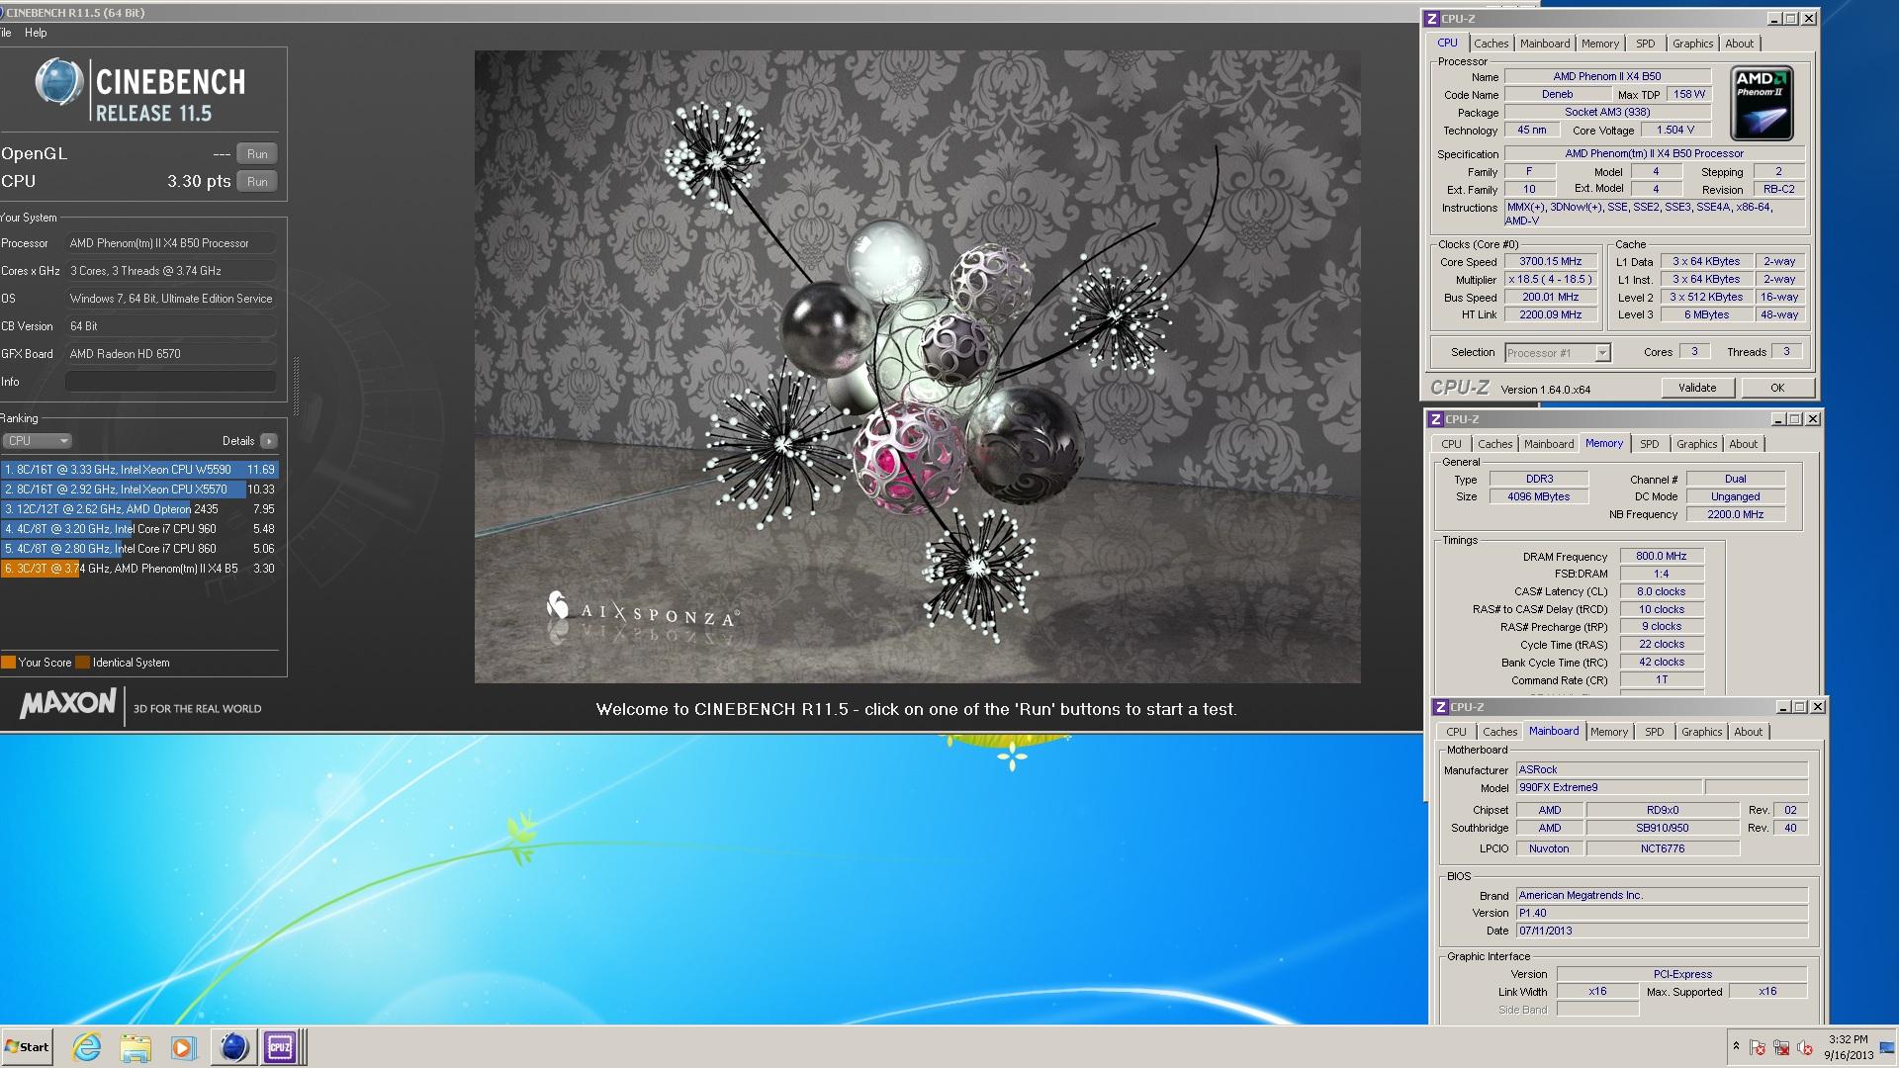Click Core Speed value 3700.15 MHz
1899x1068 pixels.
tap(1551, 262)
